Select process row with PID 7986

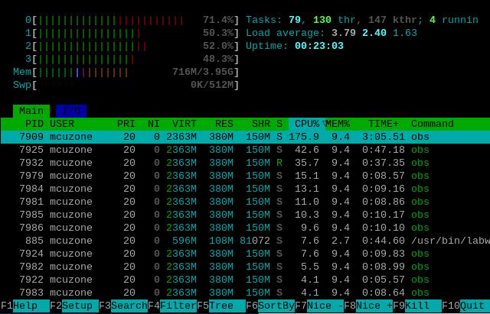(x=245, y=228)
